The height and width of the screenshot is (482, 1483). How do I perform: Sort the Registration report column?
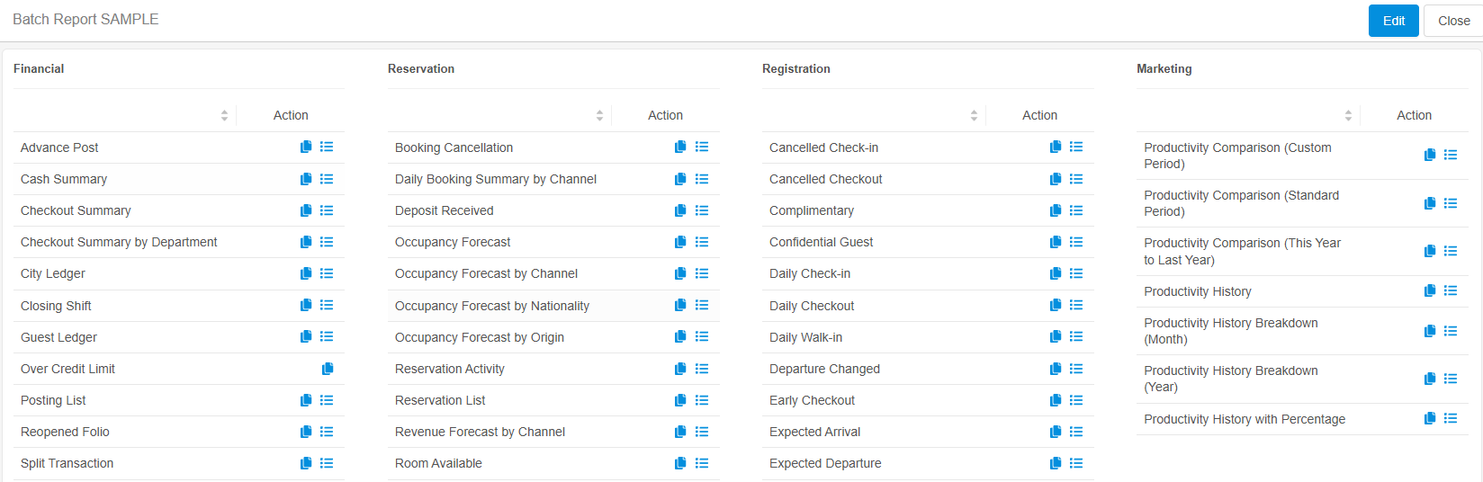click(974, 115)
